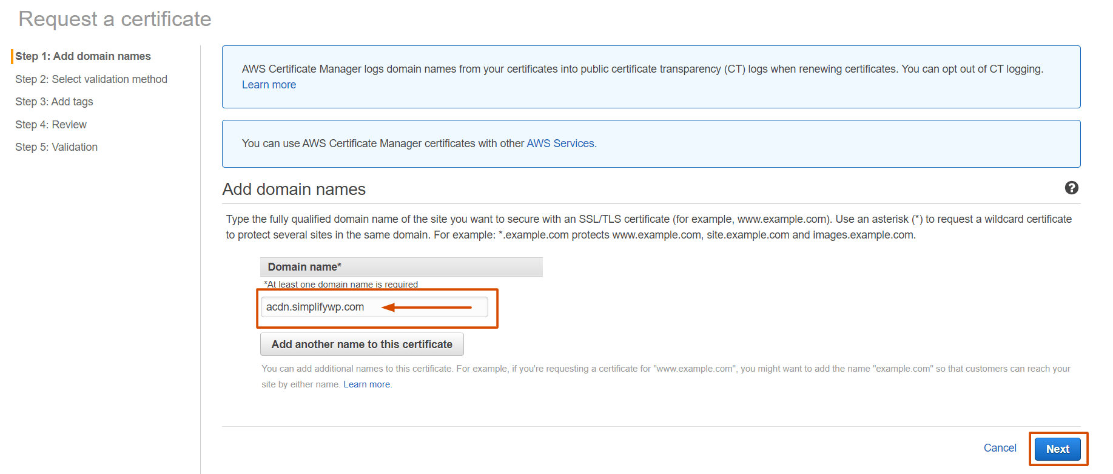This screenshot has height=474, width=1113.
Task: Click the Domain name* column header
Action: tap(402, 267)
